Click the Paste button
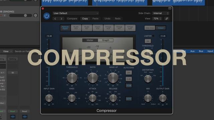The width and height of the screenshot is (214, 120). [95, 19]
